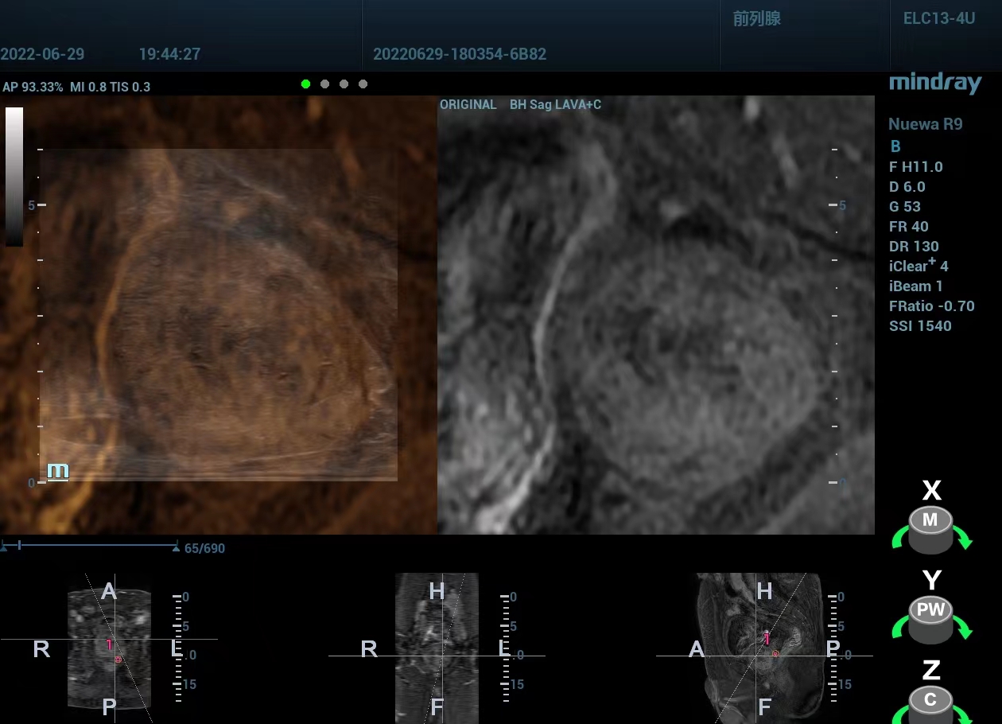Click the mindray logo
1002x724 pixels.
934,83
